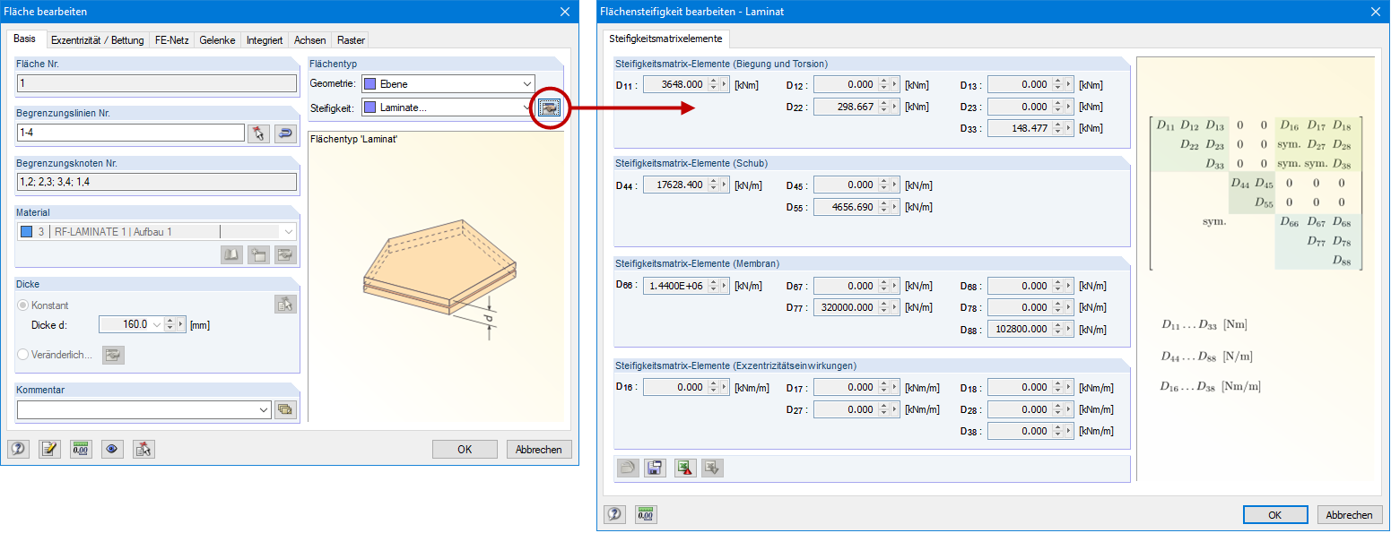Image resolution: width=1391 pixels, height=533 pixels.
Task: Click the D33 value field 148.477
Action: click(1020, 128)
